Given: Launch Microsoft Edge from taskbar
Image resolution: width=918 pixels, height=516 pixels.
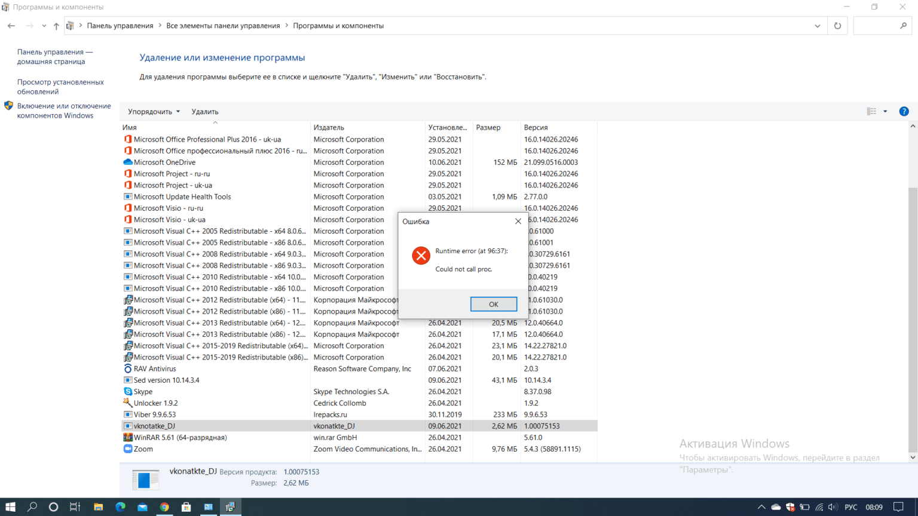Looking at the screenshot, I should click(120, 506).
